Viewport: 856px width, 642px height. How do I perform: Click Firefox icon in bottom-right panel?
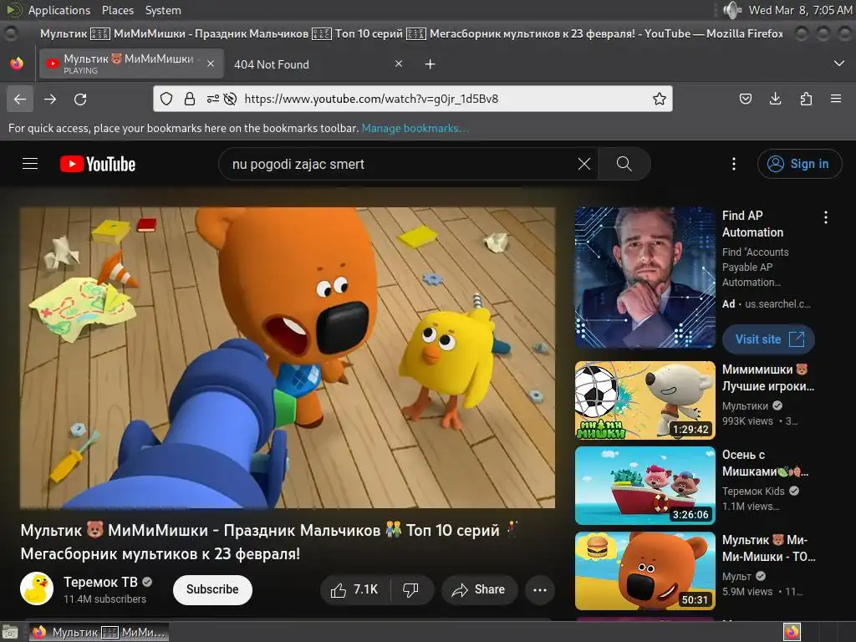[792, 632]
